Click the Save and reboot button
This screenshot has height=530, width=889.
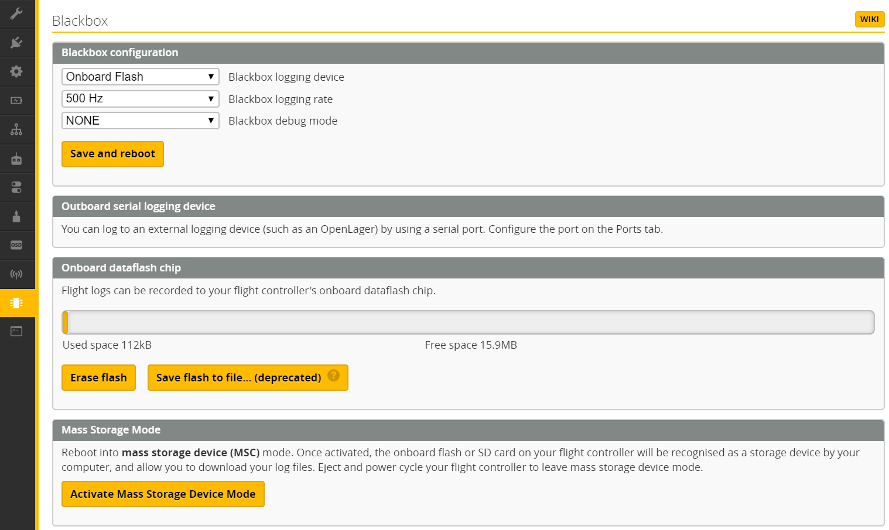coord(112,154)
